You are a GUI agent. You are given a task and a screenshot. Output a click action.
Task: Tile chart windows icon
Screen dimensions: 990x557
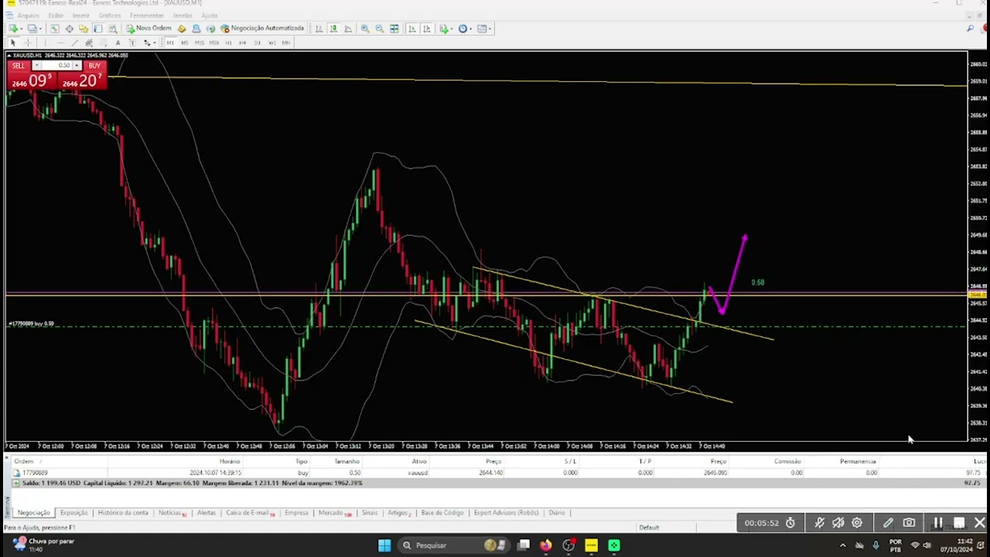point(394,29)
